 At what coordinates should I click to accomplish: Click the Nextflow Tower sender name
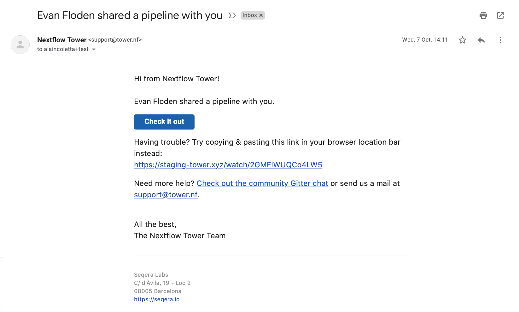click(62, 40)
